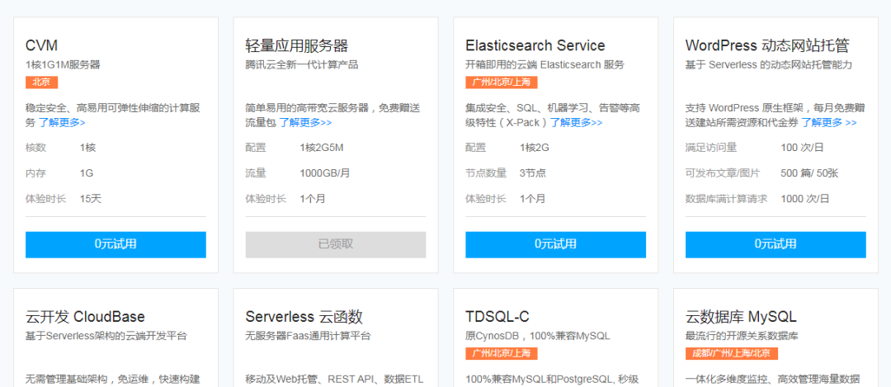Click the CVM 0元试用 button
Viewport: 891px width, 387px height.
click(x=115, y=244)
